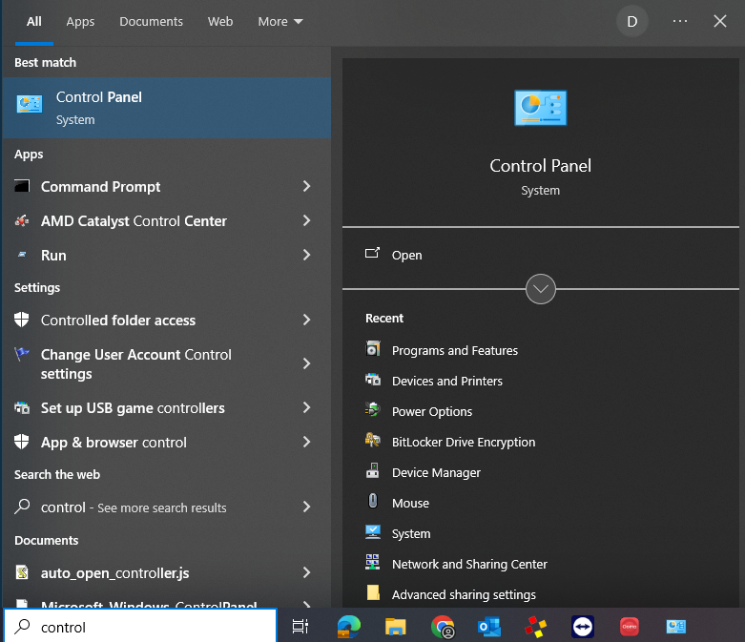
Task: Click the large Control Panel preview icon
Action: [x=540, y=108]
